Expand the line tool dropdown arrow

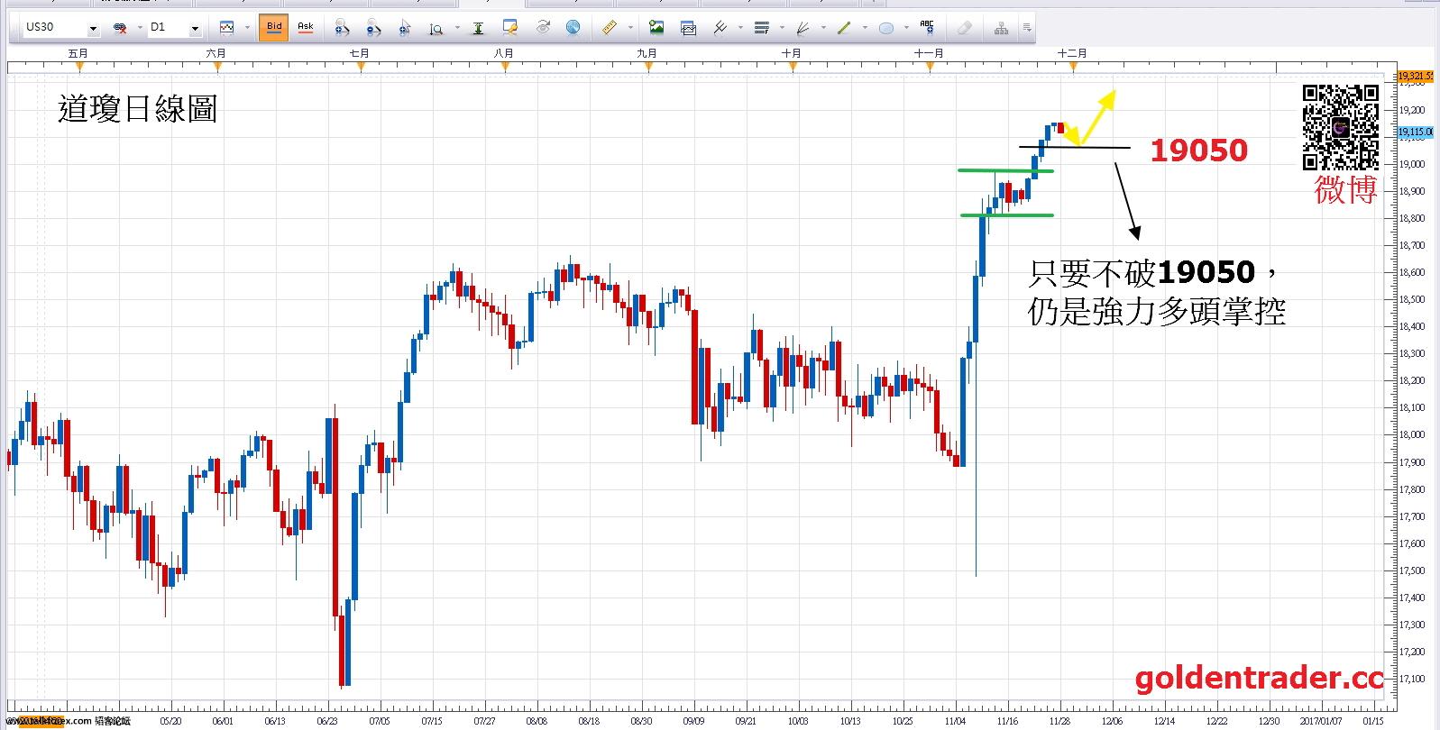[x=865, y=29]
